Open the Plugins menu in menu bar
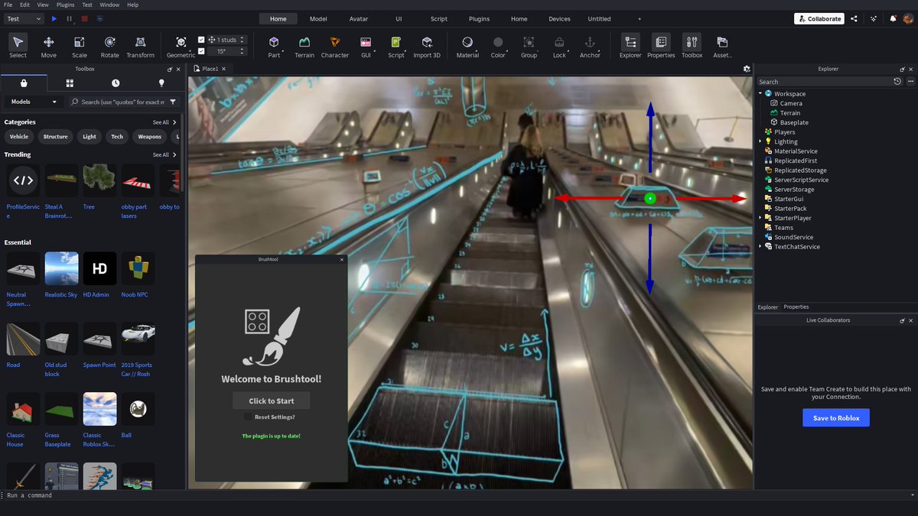Viewport: 918px width, 516px height. pyautogui.click(x=66, y=5)
